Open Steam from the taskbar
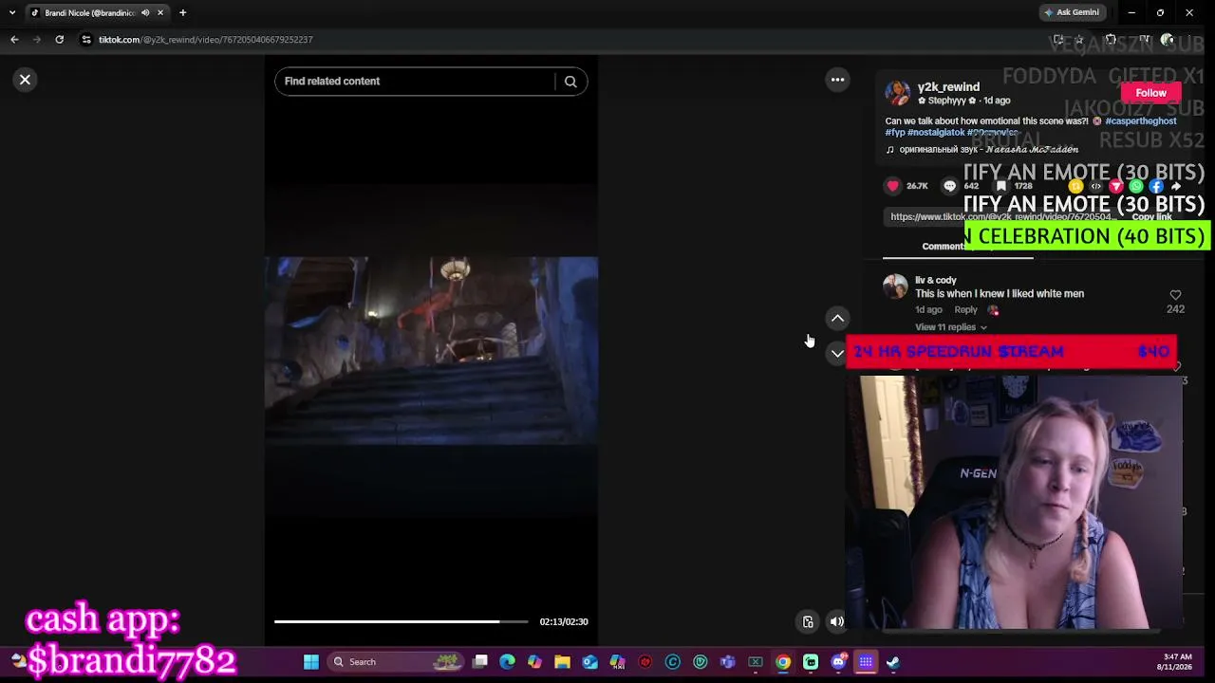1215x683 pixels. point(893,662)
